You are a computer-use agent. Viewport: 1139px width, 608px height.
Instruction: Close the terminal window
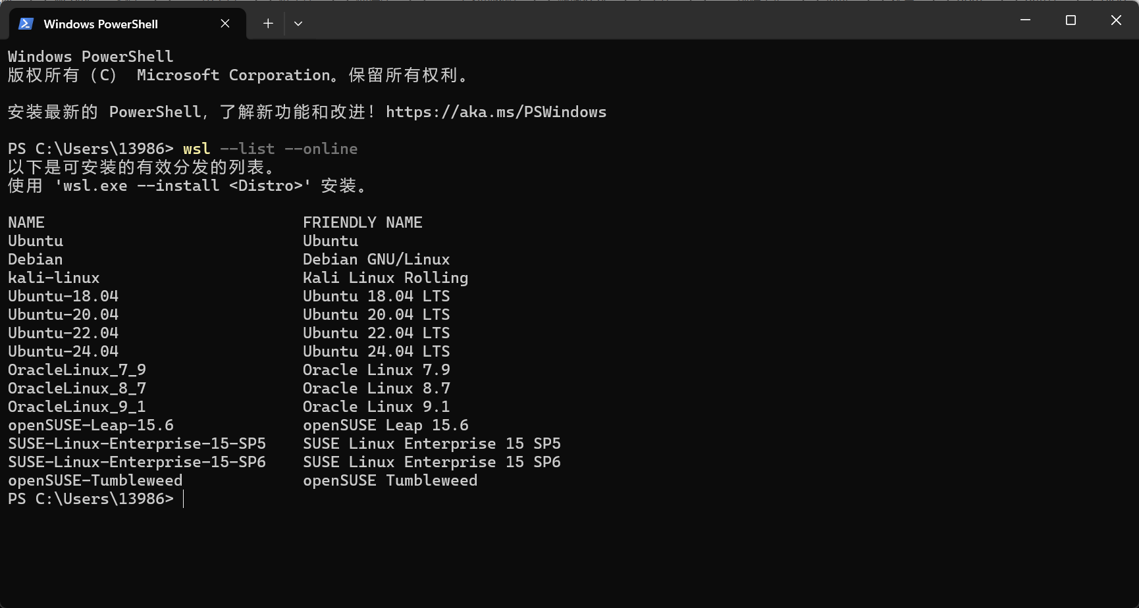pyautogui.click(x=1116, y=20)
